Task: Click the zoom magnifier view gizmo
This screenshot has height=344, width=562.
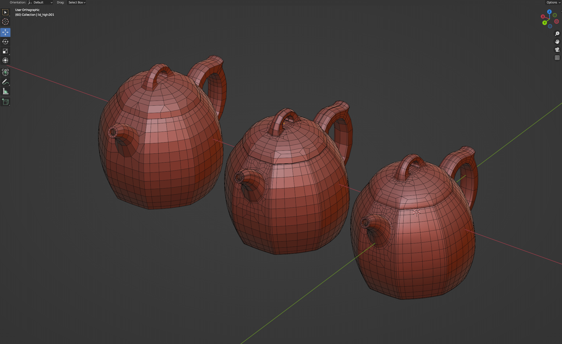Action: coord(557,34)
